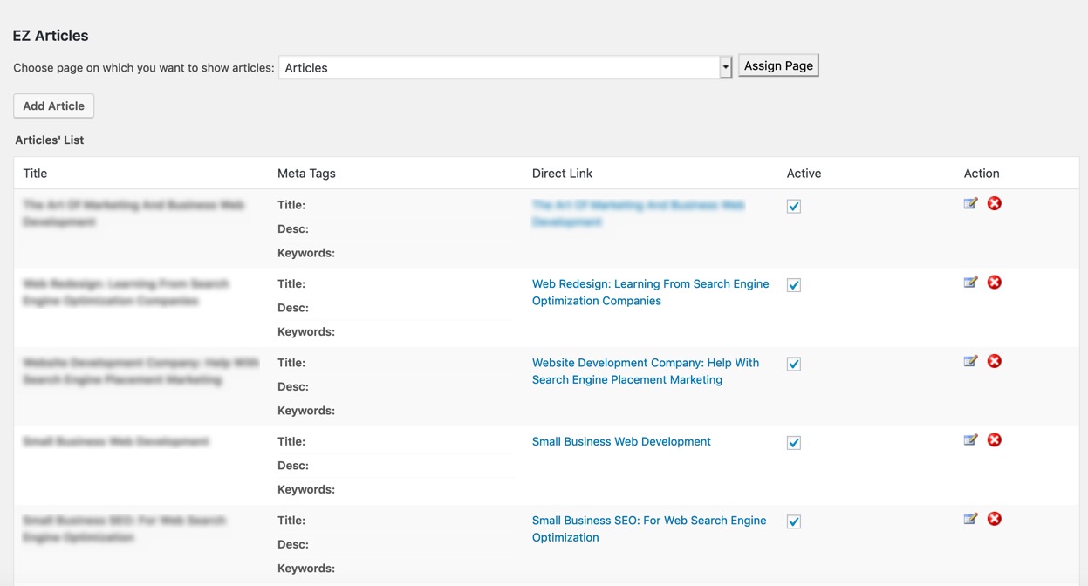Toggle Active checkbox for Website Development Company
1088x586 pixels.
793,365
